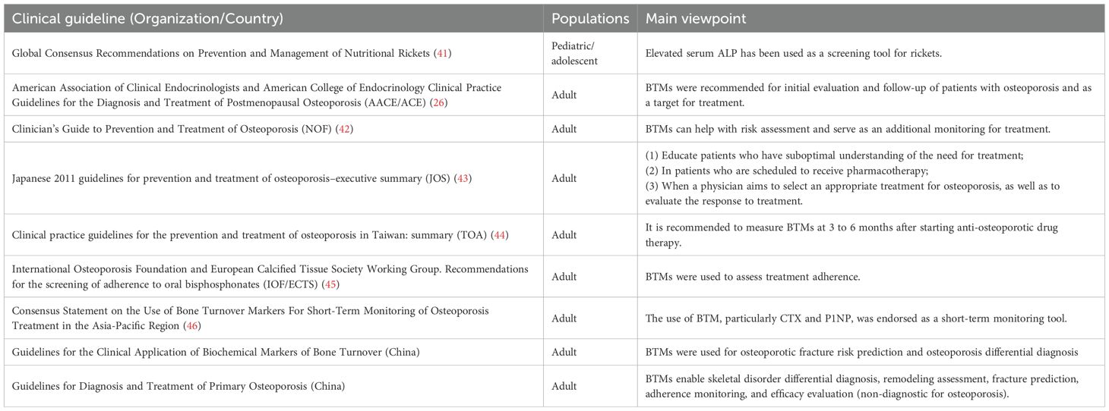The height and width of the screenshot is (411, 1109).
Task: Click Guidelines for Diagnosis and Treatment of Primary Osteoporosis
Action: coord(179,387)
